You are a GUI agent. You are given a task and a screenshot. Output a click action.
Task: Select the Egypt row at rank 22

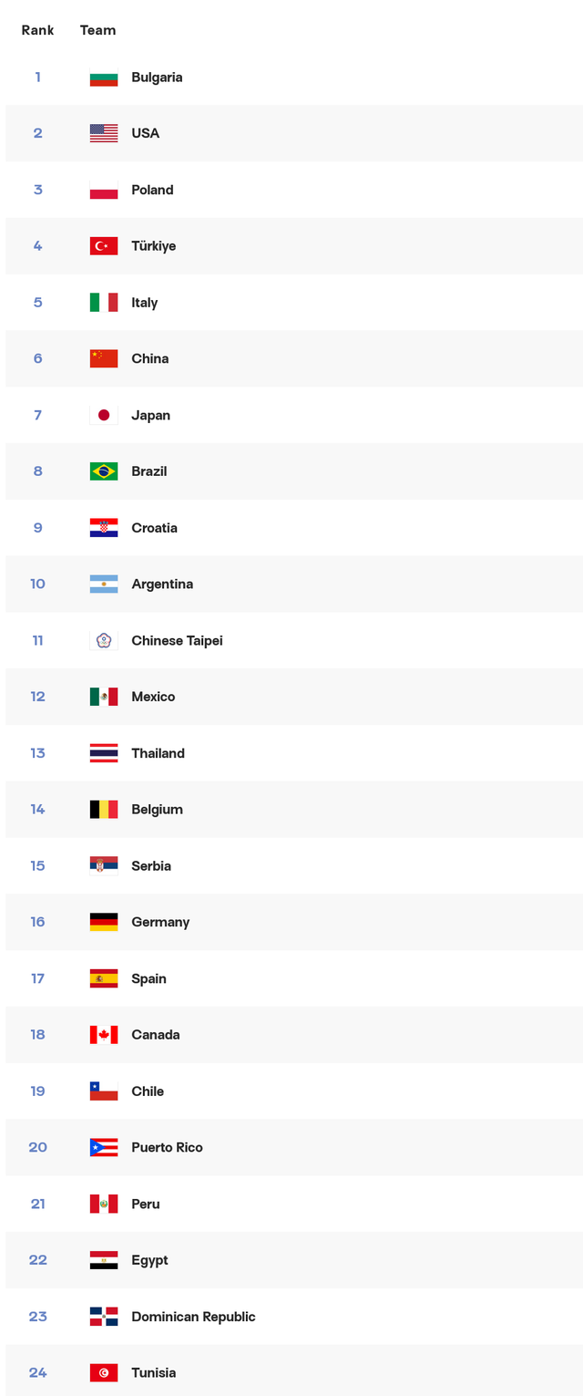(294, 1260)
